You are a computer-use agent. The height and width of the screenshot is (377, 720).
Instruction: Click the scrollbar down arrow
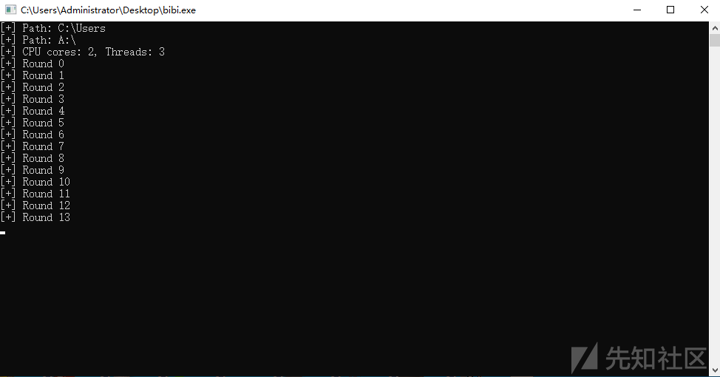pyautogui.click(x=715, y=370)
